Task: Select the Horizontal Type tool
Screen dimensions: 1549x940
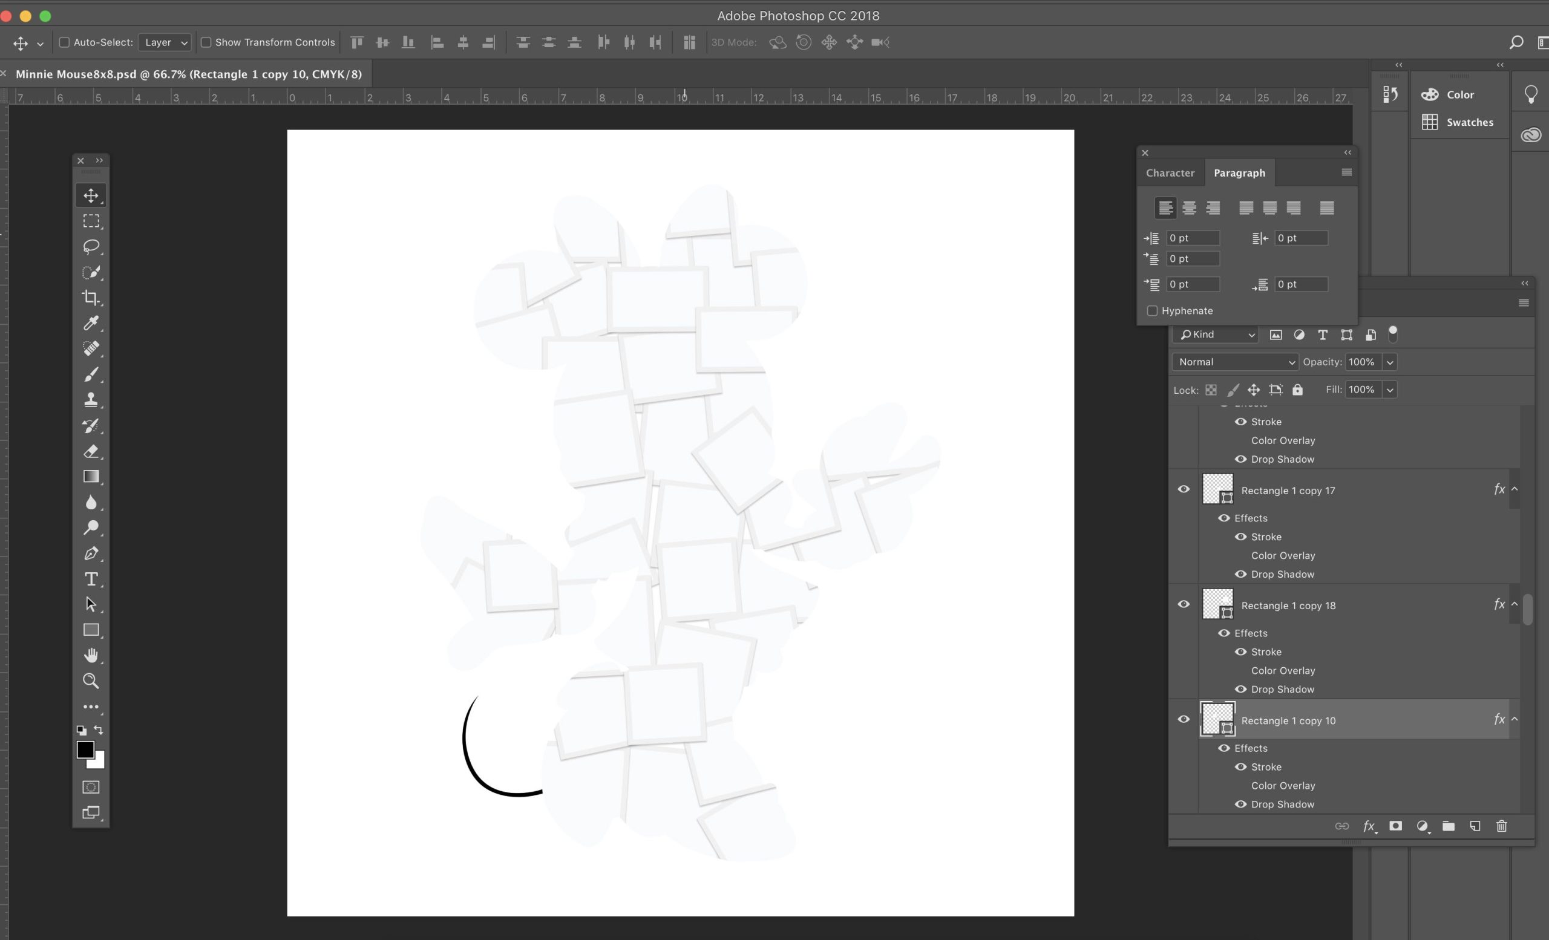Action: click(x=91, y=579)
